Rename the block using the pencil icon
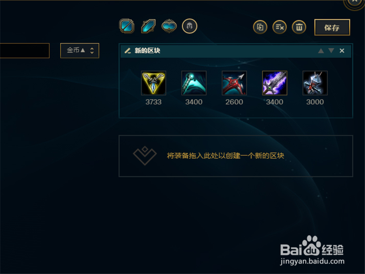The image size is (365, 274). click(128, 51)
